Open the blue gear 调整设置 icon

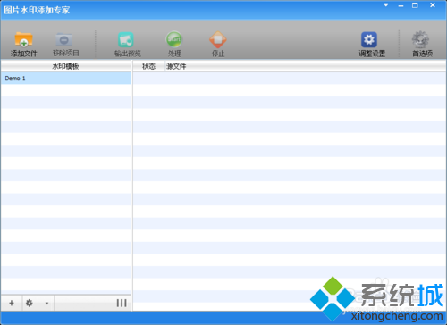tap(369, 39)
